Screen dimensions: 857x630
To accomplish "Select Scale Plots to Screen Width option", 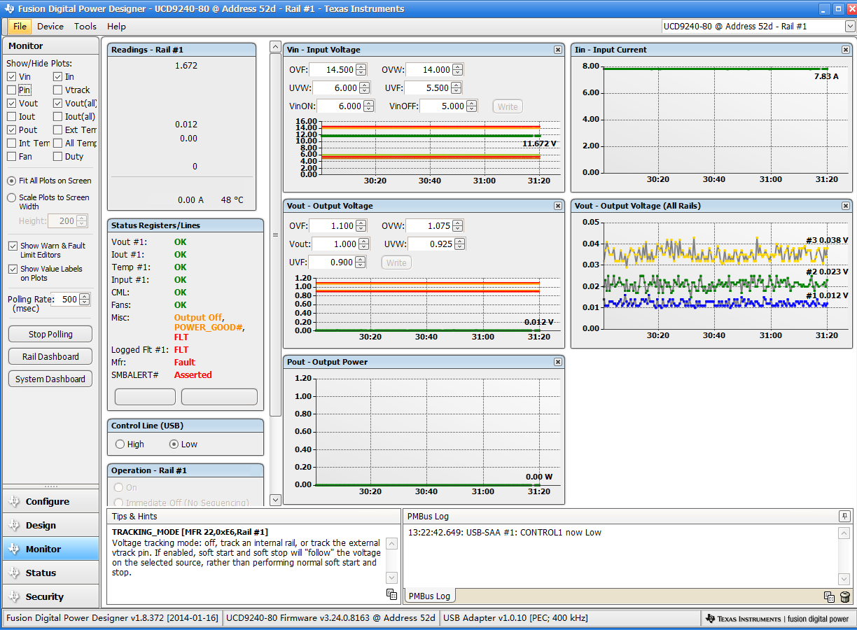I will click(11, 198).
